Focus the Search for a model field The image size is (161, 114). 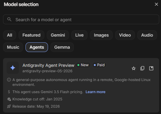(81, 19)
